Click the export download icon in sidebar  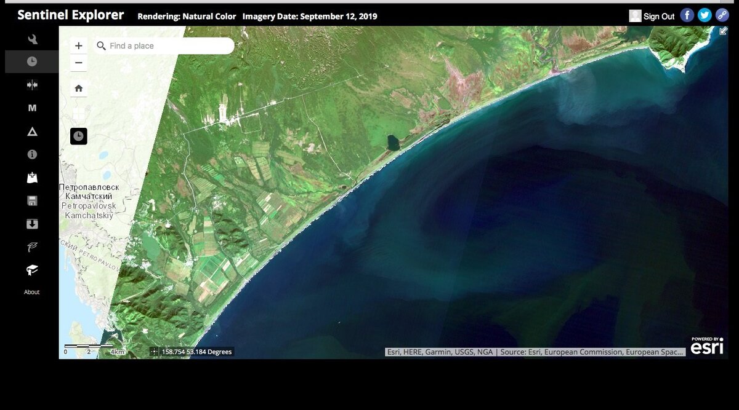click(32, 224)
